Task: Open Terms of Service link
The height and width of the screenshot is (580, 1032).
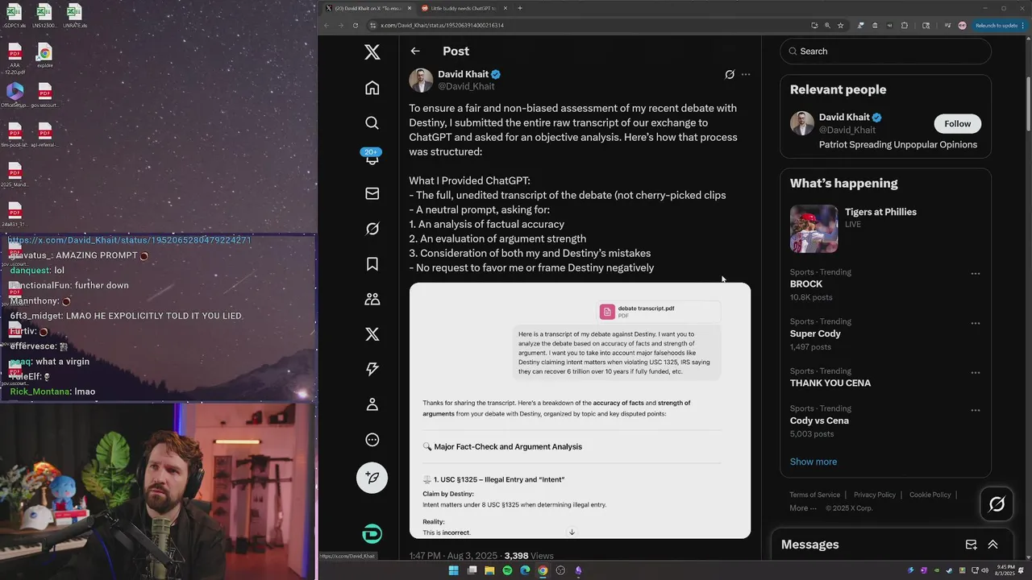Action: click(x=814, y=495)
